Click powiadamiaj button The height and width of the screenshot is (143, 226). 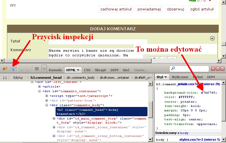click(149, 9)
